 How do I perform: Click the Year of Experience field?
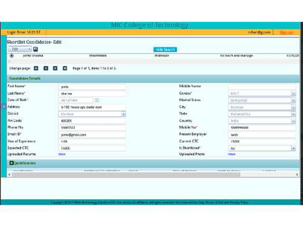(x=92, y=142)
